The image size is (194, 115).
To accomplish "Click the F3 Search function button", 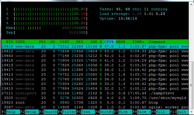I will [x=48, y=112].
